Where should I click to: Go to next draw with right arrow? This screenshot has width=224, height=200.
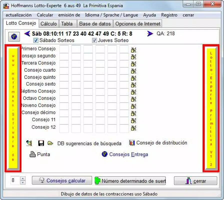pos(150,34)
